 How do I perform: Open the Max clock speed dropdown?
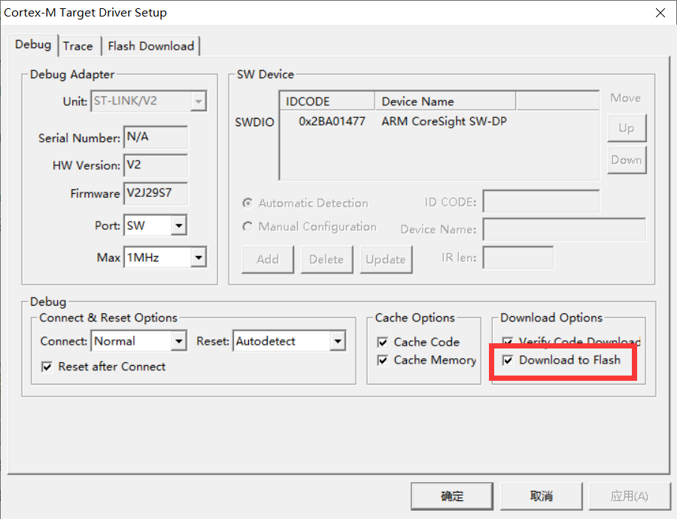[x=198, y=258]
